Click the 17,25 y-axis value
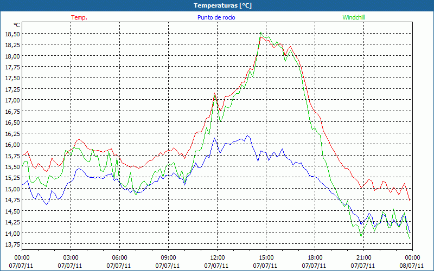Screen dimensions: 434x271 (x=12, y=89)
